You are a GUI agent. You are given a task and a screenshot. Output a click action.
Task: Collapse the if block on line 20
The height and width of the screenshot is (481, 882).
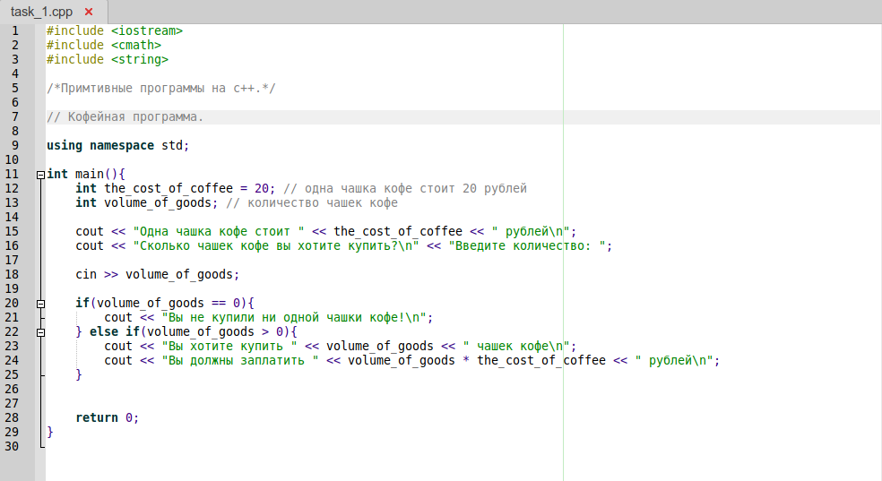point(40,304)
